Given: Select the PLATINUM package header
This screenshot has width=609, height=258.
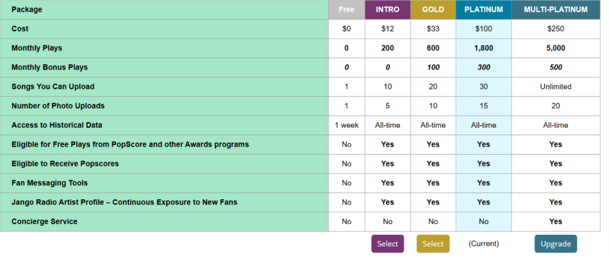Looking at the screenshot, I should (x=483, y=10).
